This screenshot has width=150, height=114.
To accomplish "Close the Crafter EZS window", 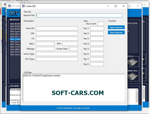I will click(123, 6).
